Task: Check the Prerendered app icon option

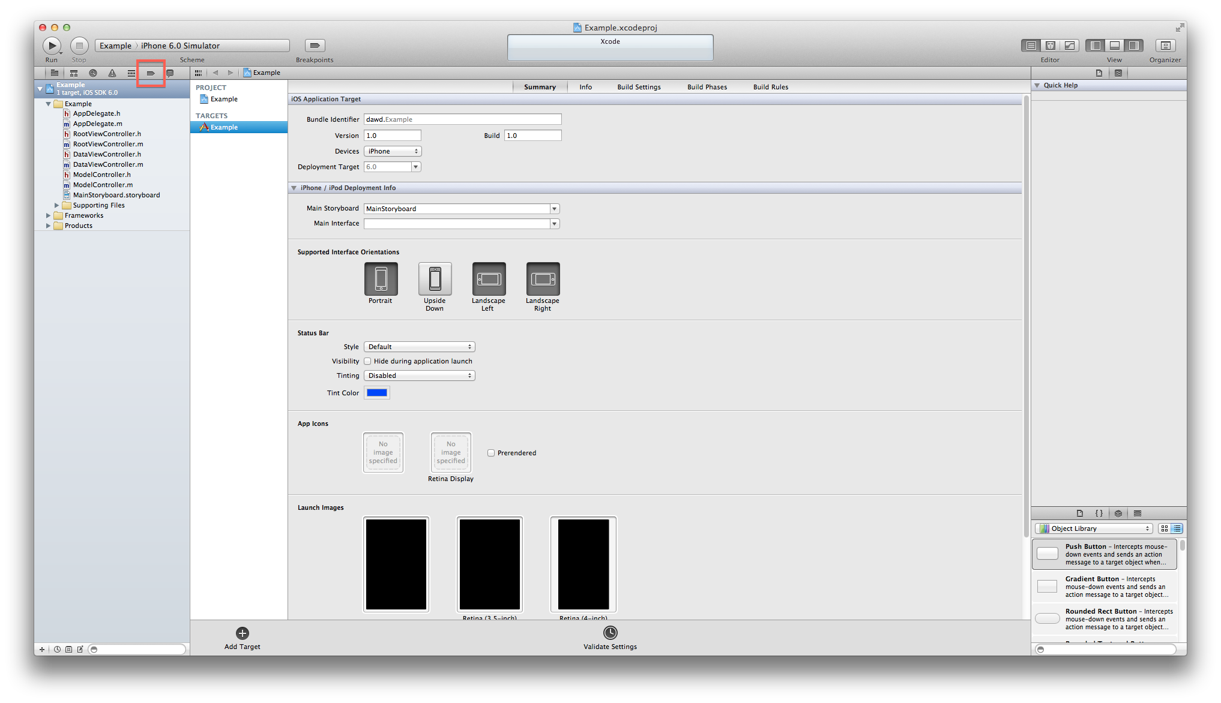Action: (x=491, y=453)
